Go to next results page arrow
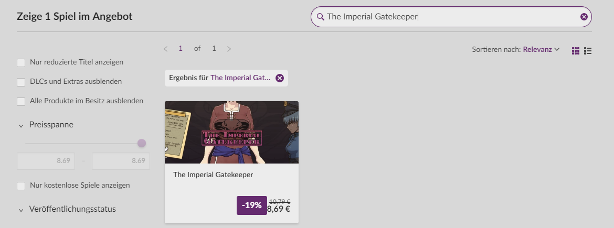 point(229,49)
